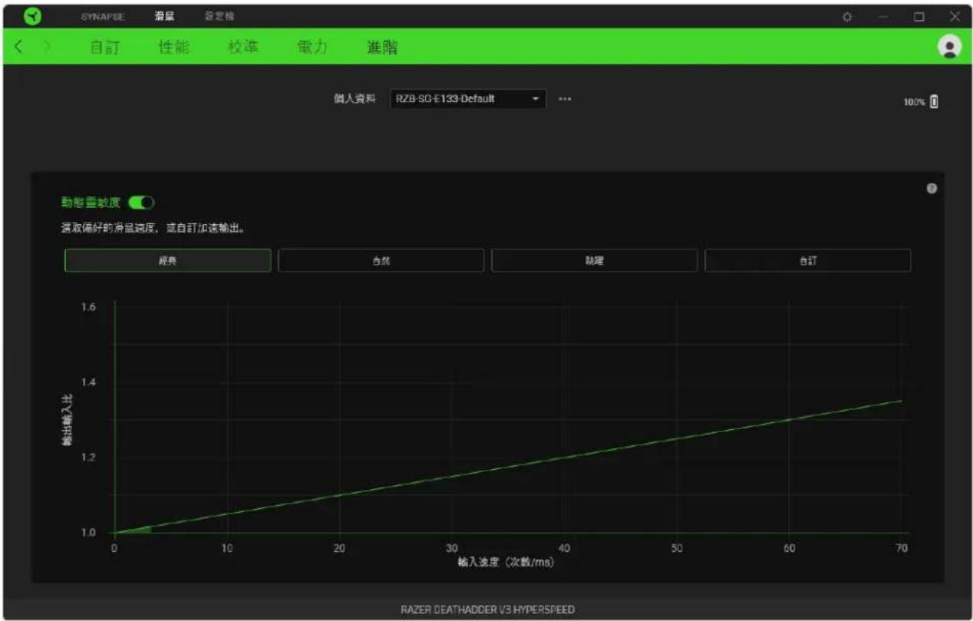This screenshot has width=973, height=621.
Task: Click the 70 value on horizontal axis
Action: click(902, 548)
